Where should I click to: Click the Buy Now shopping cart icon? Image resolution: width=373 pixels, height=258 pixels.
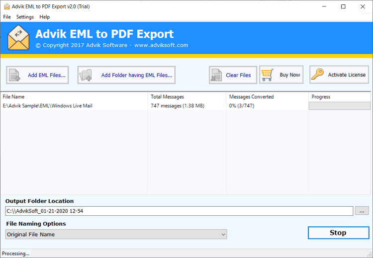268,75
